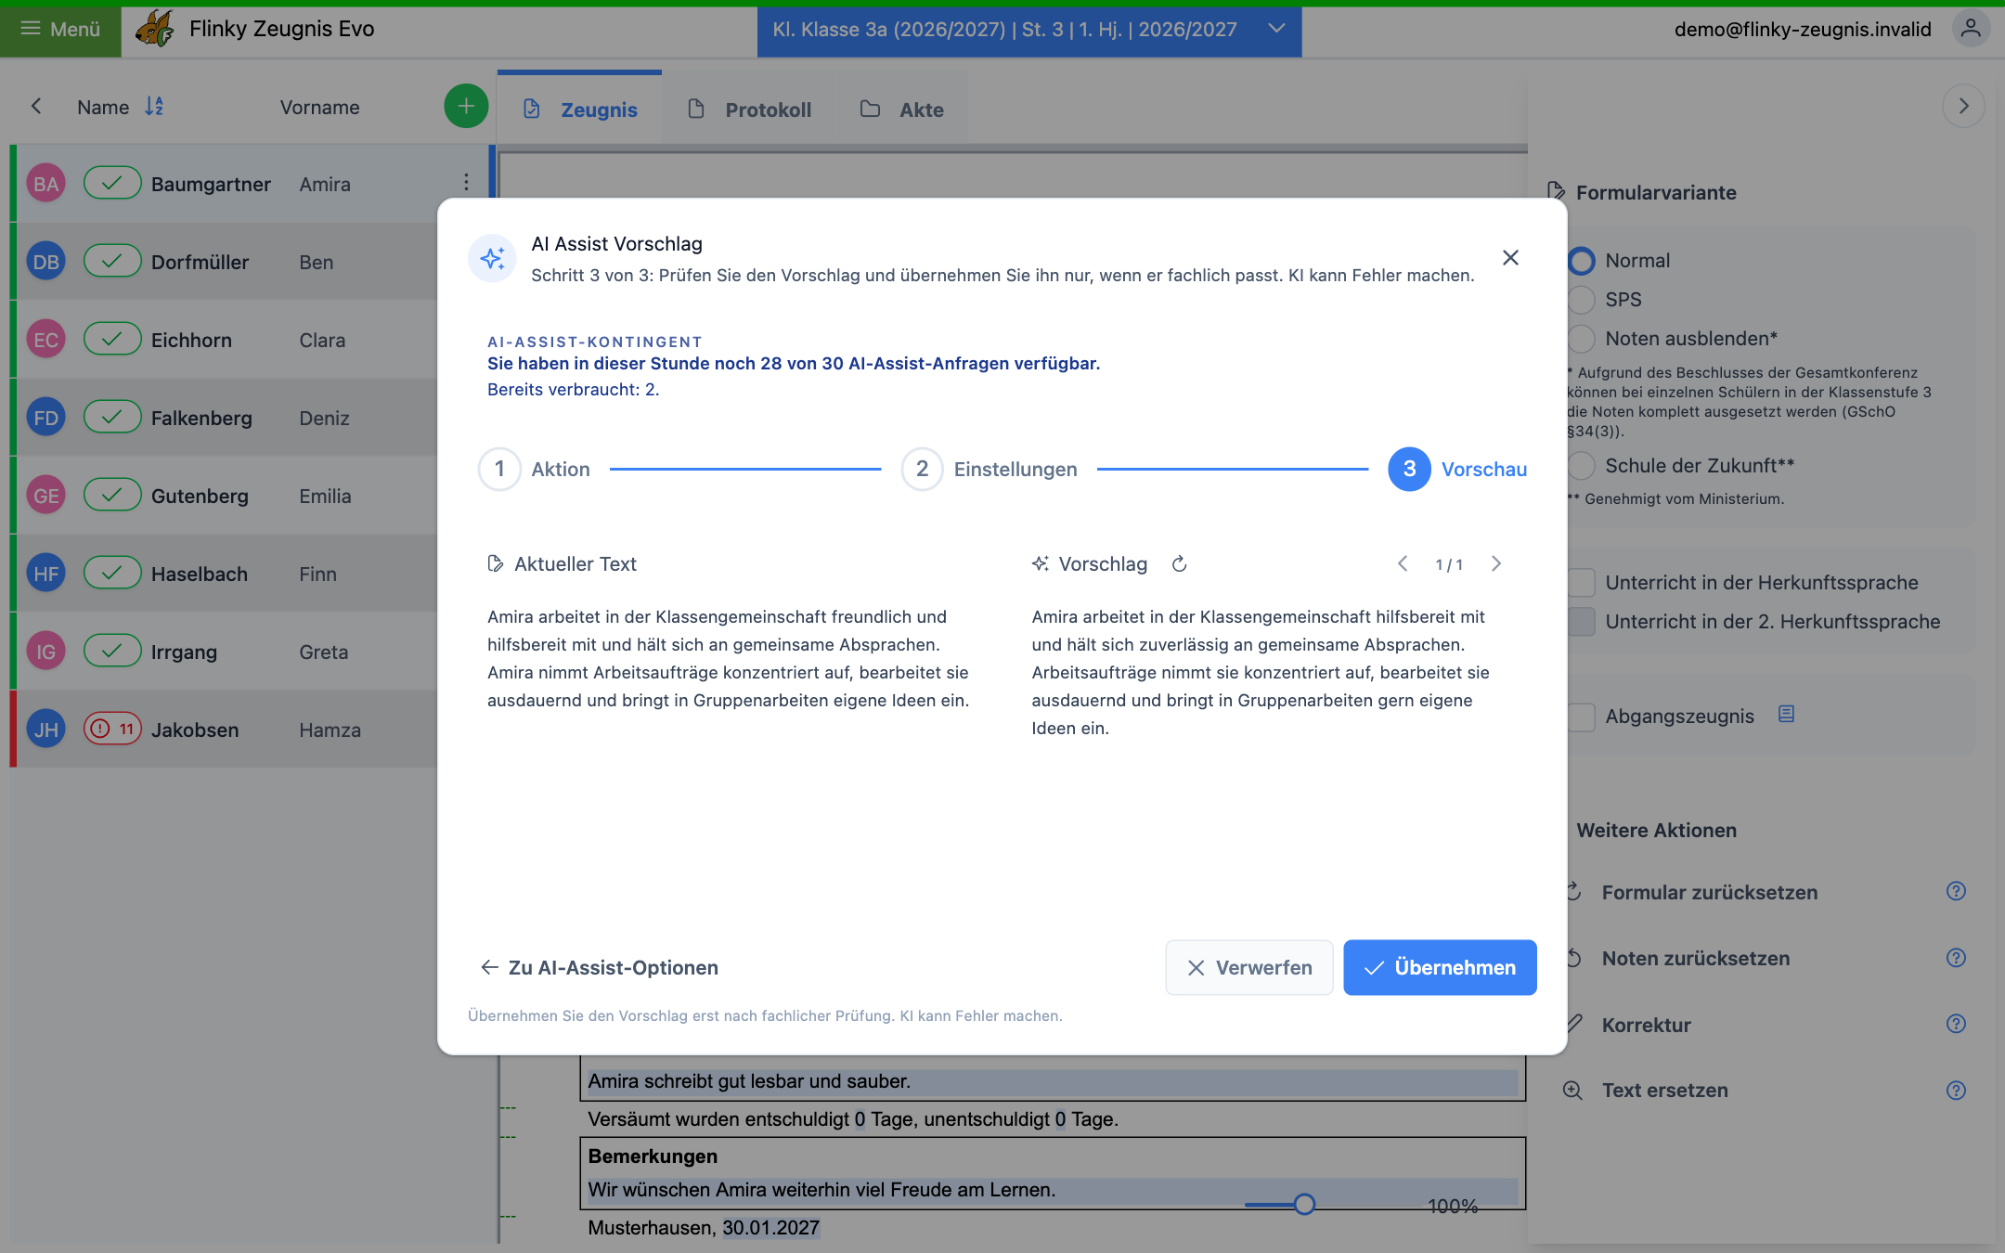Switch to the Akte tab

901,110
